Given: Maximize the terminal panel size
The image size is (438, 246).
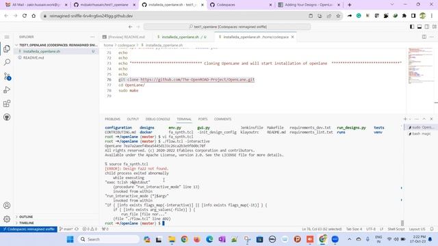Looking at the screenshot, I should (x=424, y=119).
